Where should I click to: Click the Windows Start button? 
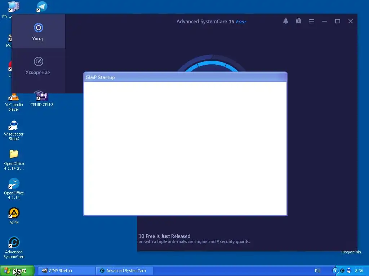pos(17,271)
